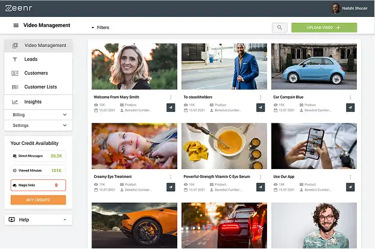Open the Vitamin C Eye Serum thumbnail
Image resolution: width=375 pixels, height=249 pixels.
point(224,146)
